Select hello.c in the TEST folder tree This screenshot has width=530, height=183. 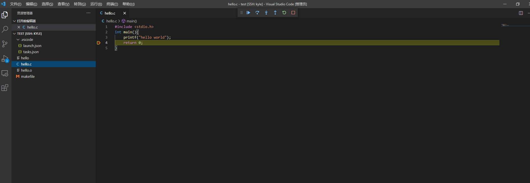click(x=54, y=64)
